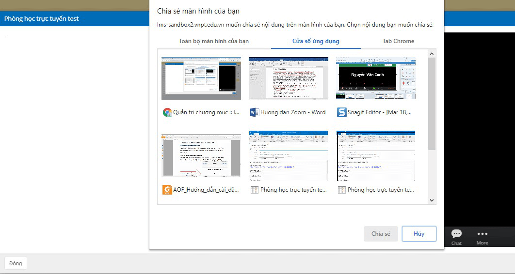515x274 pixels.
Task: Click the Snagit Editor app icon
Action: tap(341, 112)
